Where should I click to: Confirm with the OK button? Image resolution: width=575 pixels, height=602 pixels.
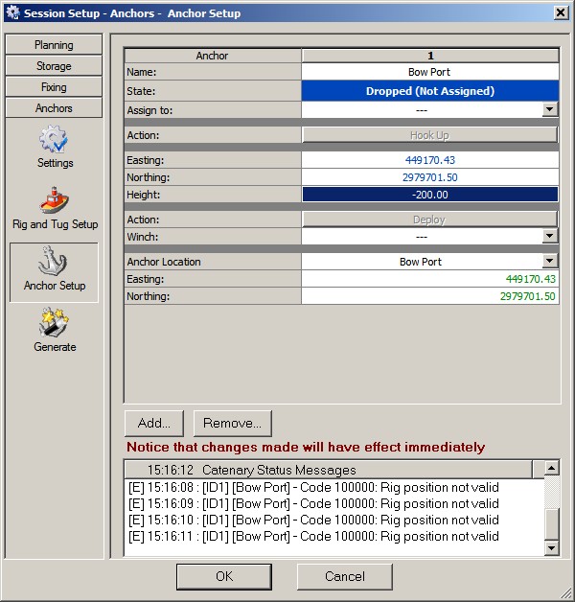pyautogui.click(x=223, y=576)
